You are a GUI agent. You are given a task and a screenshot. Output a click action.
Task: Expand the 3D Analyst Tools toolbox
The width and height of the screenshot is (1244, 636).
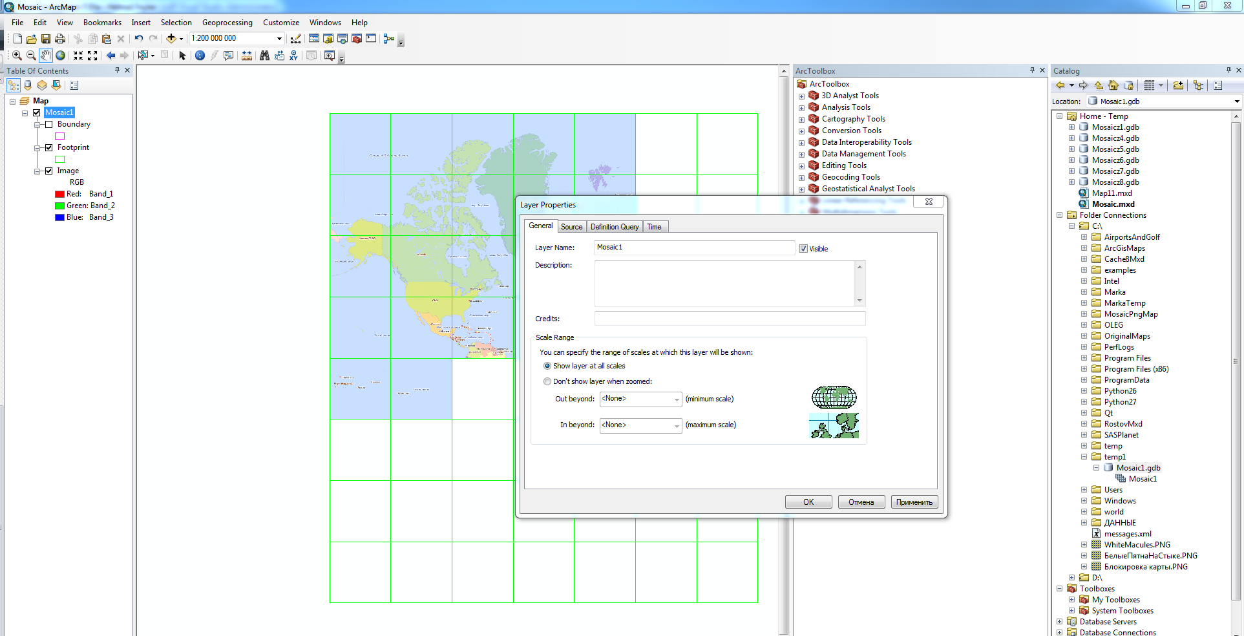[x=801, y=96]
